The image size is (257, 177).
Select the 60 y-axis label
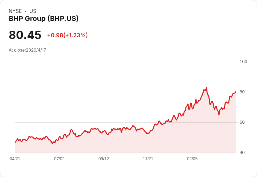click(242, 122)
